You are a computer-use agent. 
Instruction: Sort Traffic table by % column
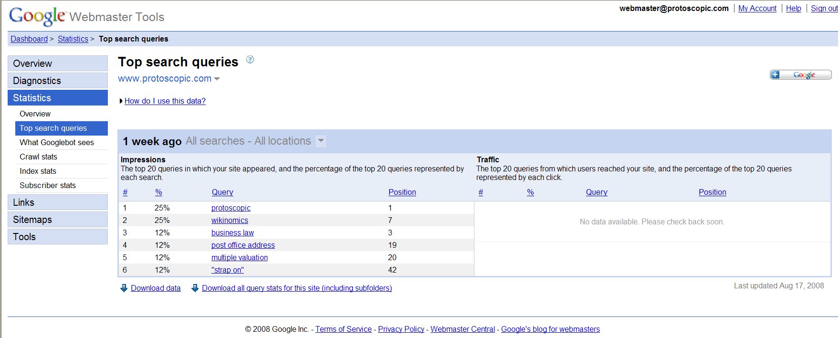point(530,192)
